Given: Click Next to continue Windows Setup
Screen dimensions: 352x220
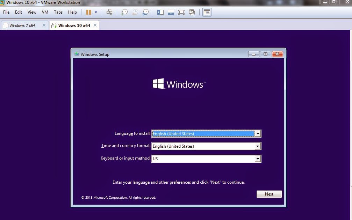Looking at the screenshot, I should point(269,194).
